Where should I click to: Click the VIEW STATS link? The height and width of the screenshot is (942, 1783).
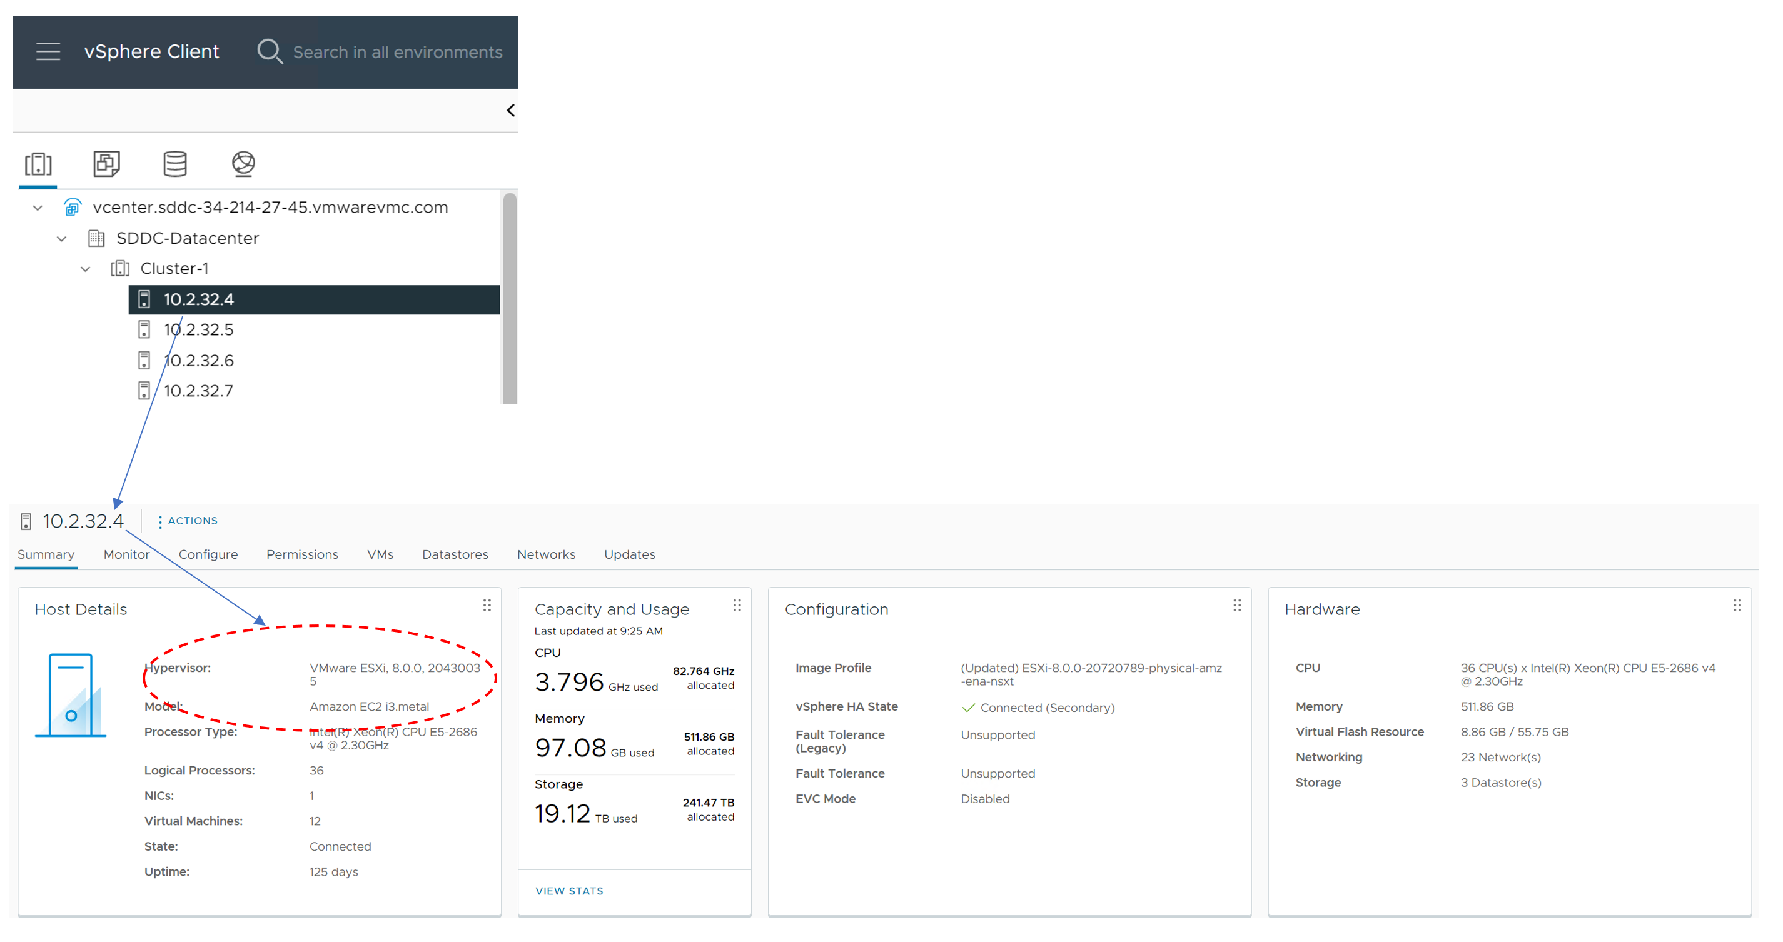tap(568, 891)
